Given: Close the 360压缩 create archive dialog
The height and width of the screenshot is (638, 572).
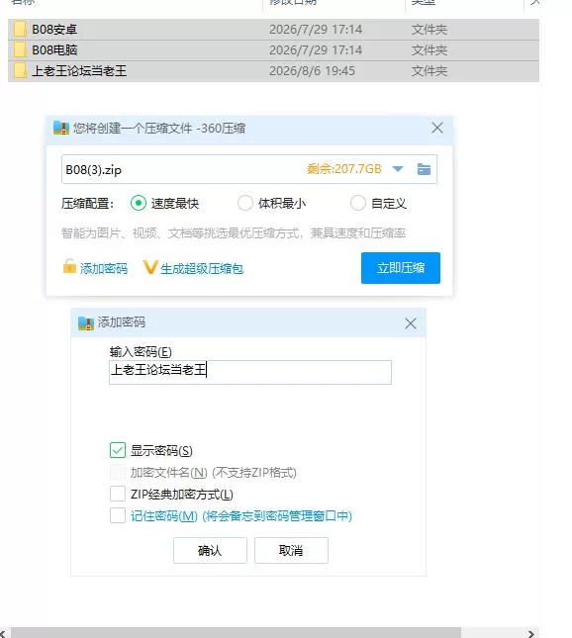Looking at the screenshot, I should tap(437, 128).
